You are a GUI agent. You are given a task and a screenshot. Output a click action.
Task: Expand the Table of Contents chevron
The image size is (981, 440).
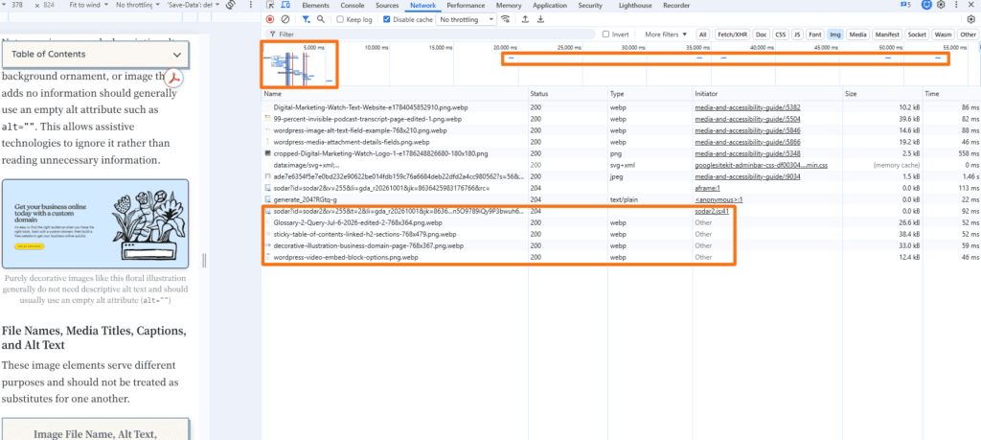tap(177, 55)
